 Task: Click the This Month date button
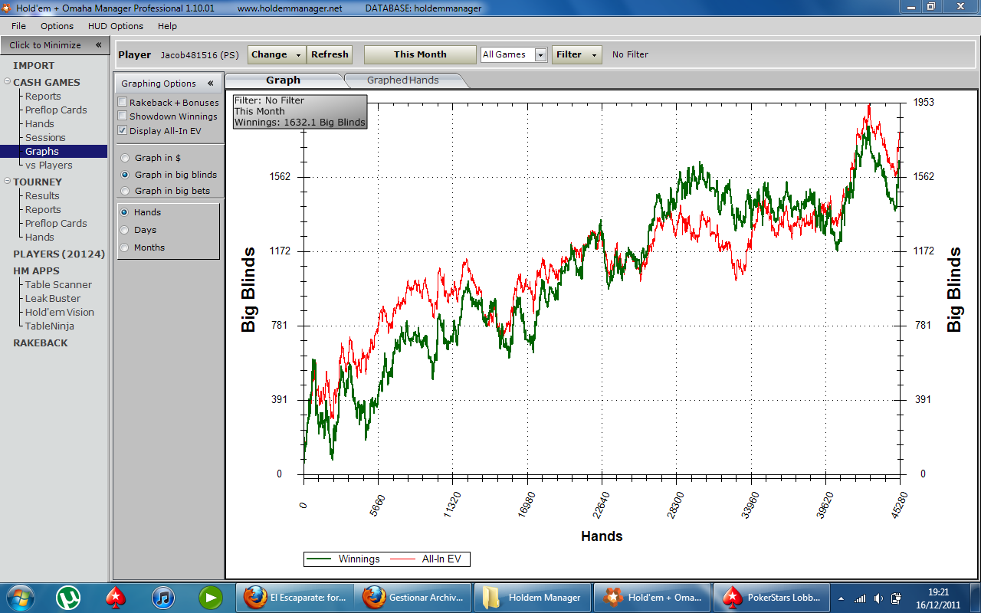(420, 54)
